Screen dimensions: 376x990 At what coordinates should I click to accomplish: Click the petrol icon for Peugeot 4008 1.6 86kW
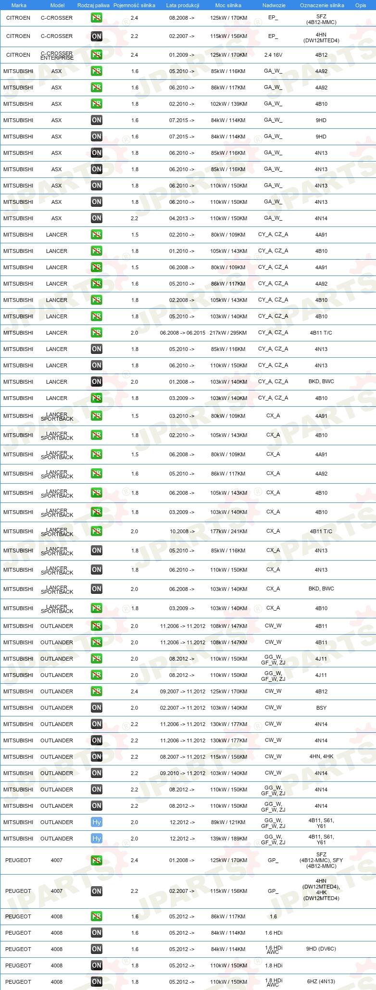(x=97, y=916)
